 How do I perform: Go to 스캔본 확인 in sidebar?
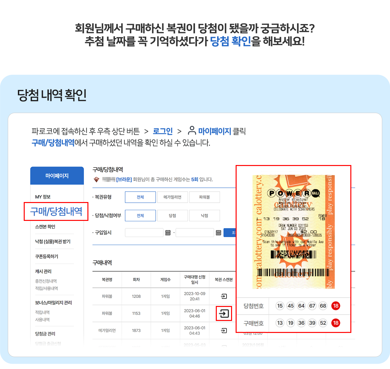[45, 227]
